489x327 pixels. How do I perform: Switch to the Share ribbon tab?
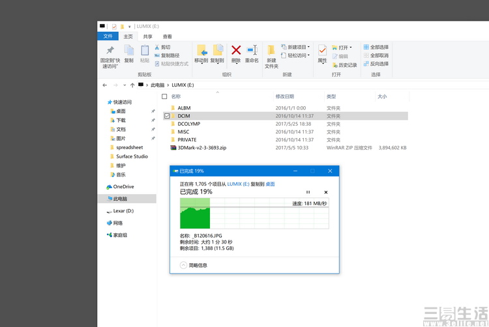point(147,36)
